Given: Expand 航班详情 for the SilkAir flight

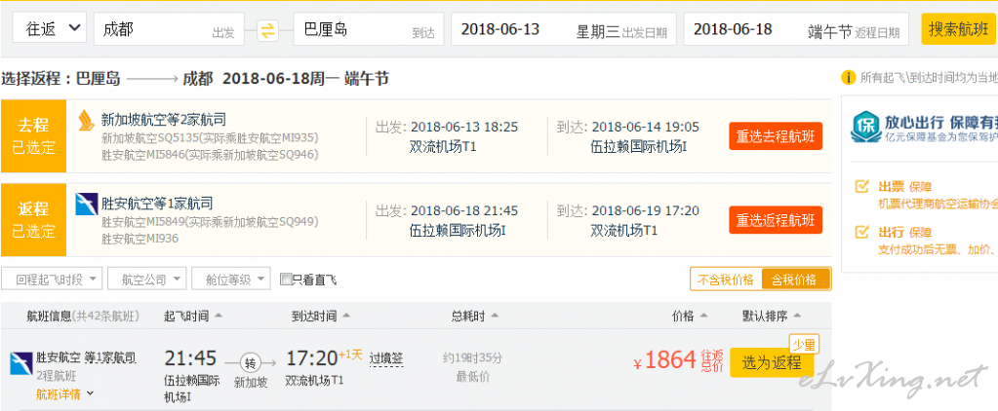Looking at the screenshot, I should point(64,393).
